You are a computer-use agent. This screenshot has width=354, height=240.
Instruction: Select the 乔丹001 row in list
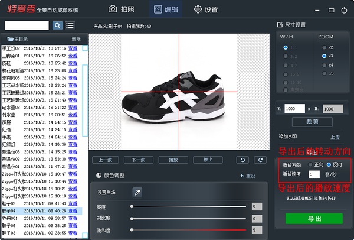click(41, 218)
